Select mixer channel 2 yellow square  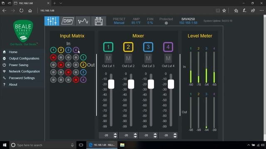(128, 47)
